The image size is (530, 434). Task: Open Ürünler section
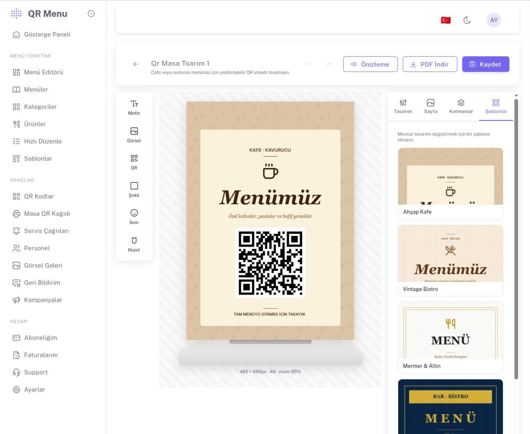point(35,124)
